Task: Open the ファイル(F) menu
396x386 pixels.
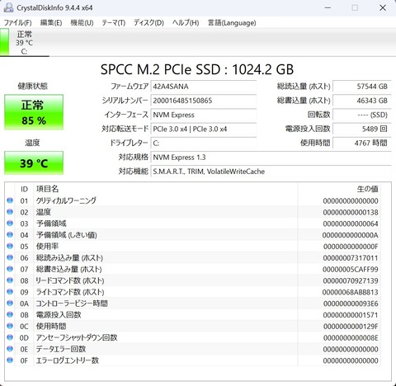Action: click(x=17, y=22)
